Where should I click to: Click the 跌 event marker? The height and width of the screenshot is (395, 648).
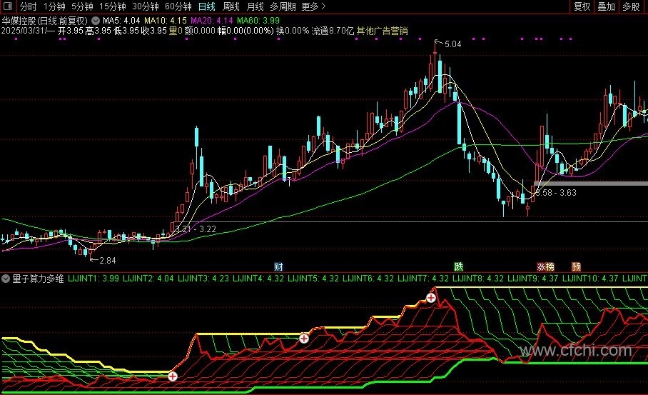[459, 266]
